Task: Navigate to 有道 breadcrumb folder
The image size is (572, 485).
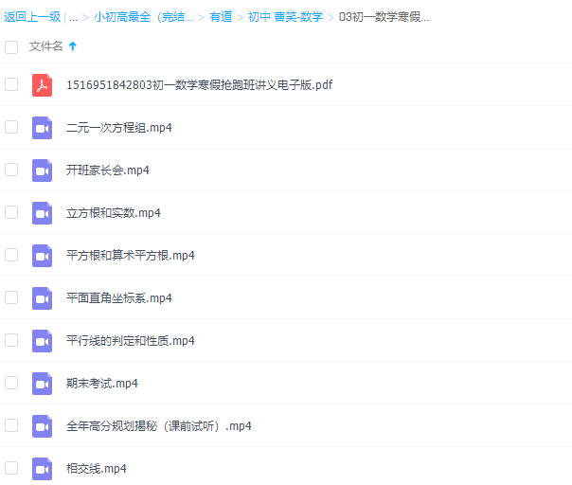Action: pyautogui.click(x=221, y=17)
